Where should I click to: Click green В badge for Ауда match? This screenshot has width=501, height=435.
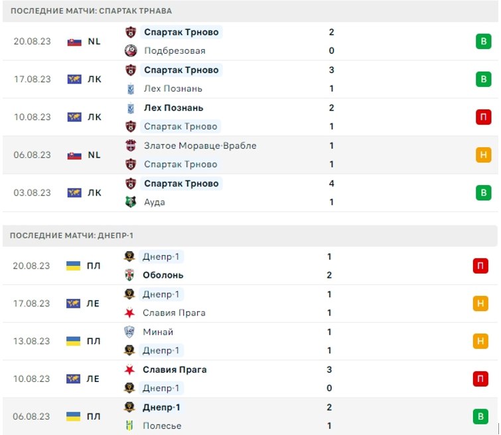click(x=484, y=192)
